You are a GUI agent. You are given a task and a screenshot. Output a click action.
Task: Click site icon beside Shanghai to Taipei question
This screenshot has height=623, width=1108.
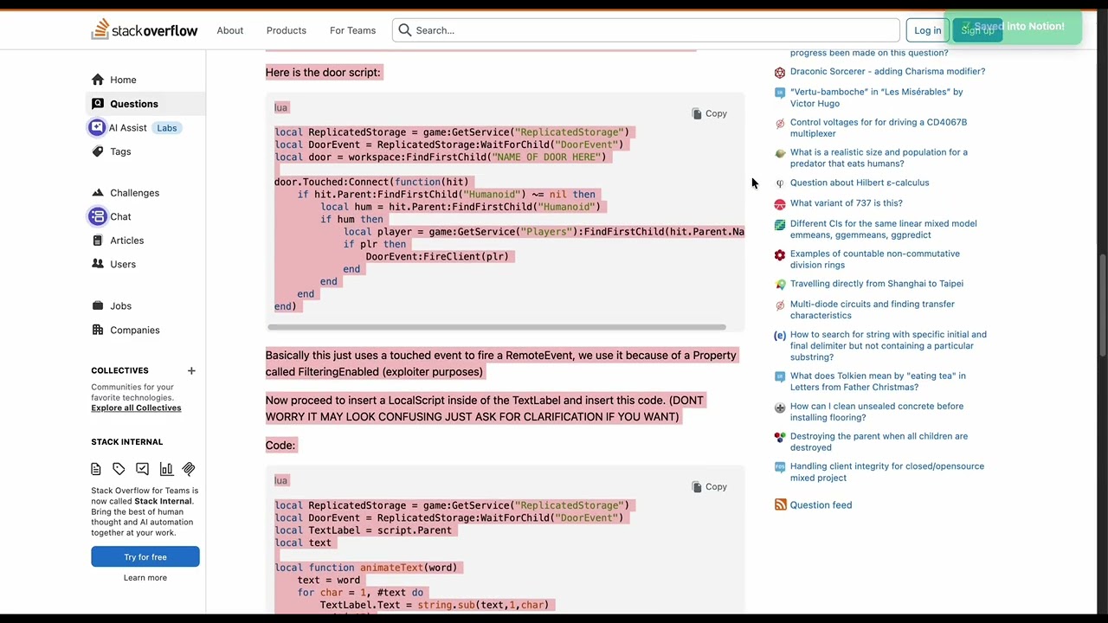pyautogui.click(x=780, y=284)
